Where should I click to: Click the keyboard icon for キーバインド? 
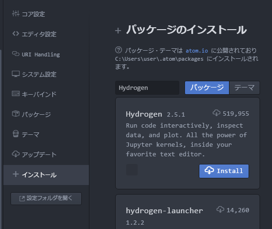click(16, 94)
